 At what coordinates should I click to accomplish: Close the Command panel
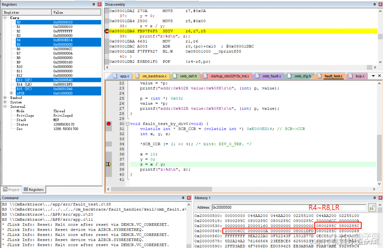(x=189, y=198)
